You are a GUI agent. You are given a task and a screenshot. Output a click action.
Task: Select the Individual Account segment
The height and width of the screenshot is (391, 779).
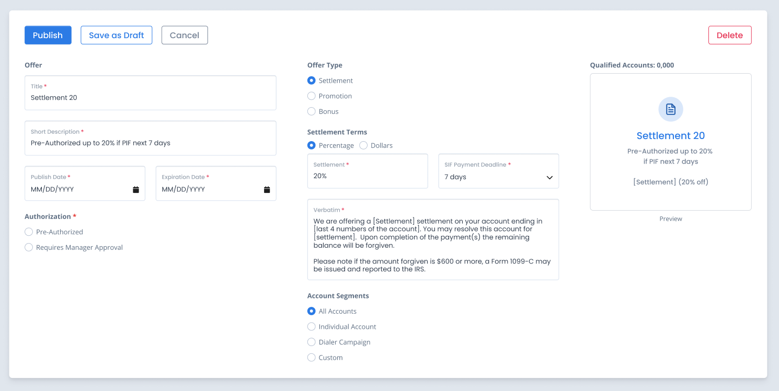click(x=312, y=327)
